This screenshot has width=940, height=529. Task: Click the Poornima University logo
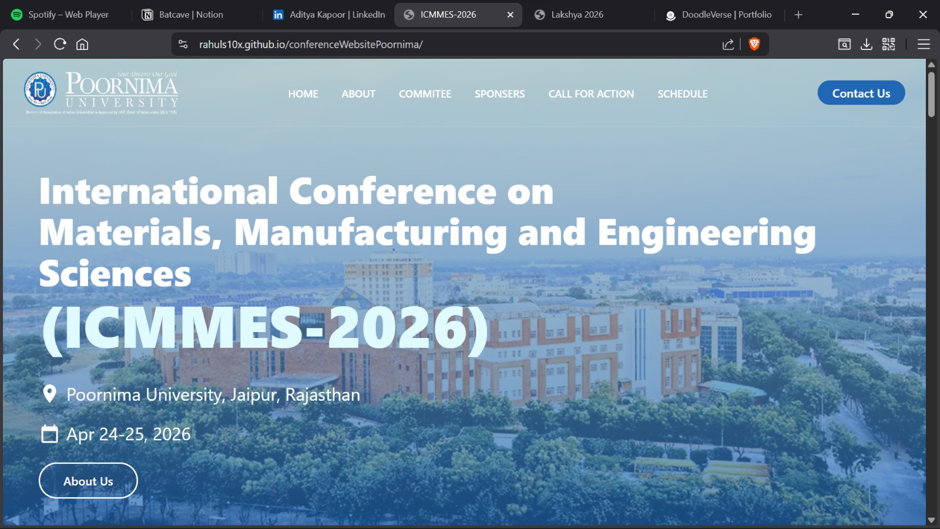pyautogui.click(x=100, y=91)
